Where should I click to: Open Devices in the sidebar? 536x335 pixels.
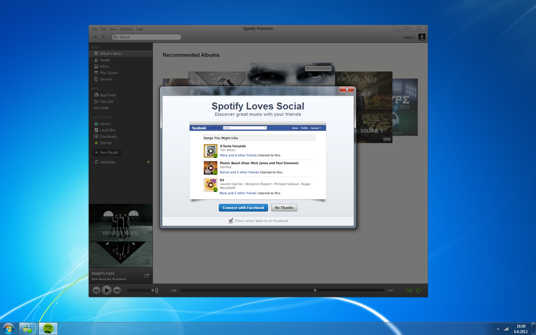(121, 79)
